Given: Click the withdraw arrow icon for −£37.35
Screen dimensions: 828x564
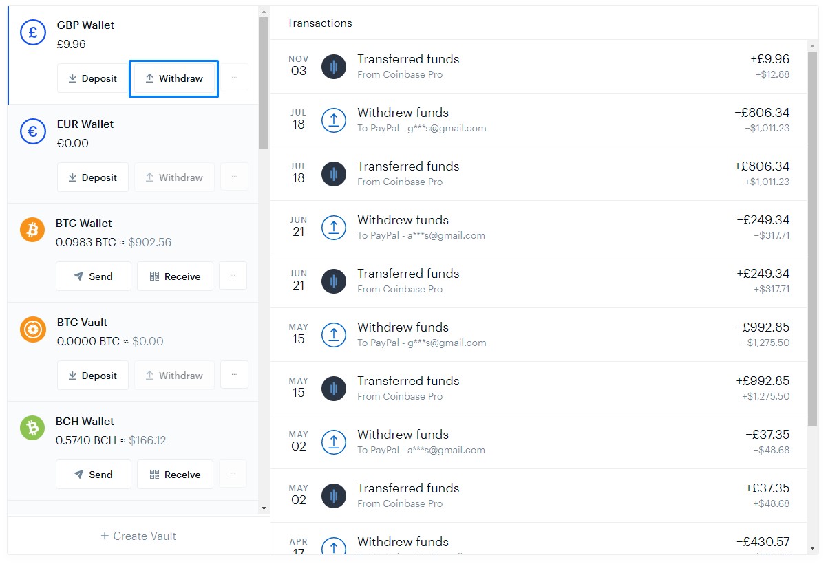Looking at the screenshot, I should [x=334, y=442].
